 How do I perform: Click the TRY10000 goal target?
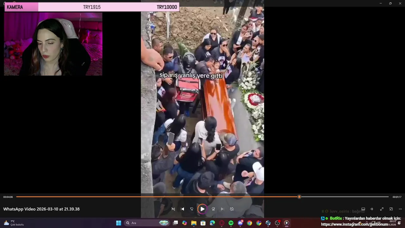167,7
